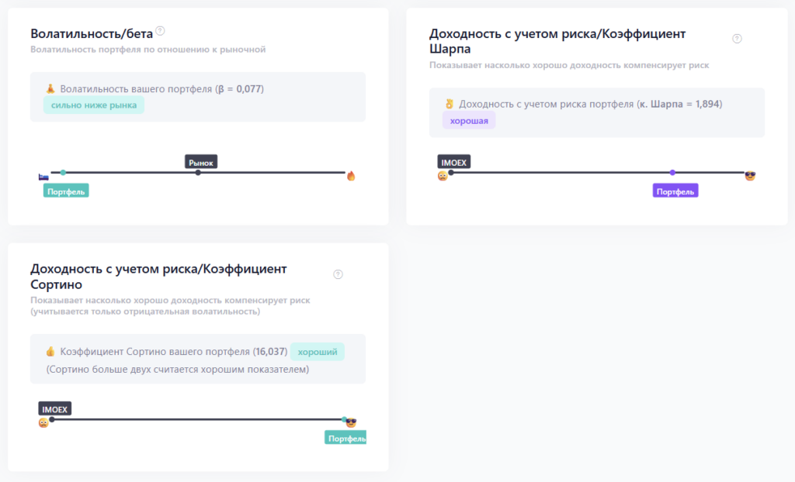The width and height of the screenshot is (795, 482).
Task: Open help icon for Коэффициент Шарпа
Action: (738, 39)
